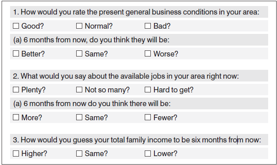Check the Good? checkbox
Viewport: 277px width, 165px height.
16,26
